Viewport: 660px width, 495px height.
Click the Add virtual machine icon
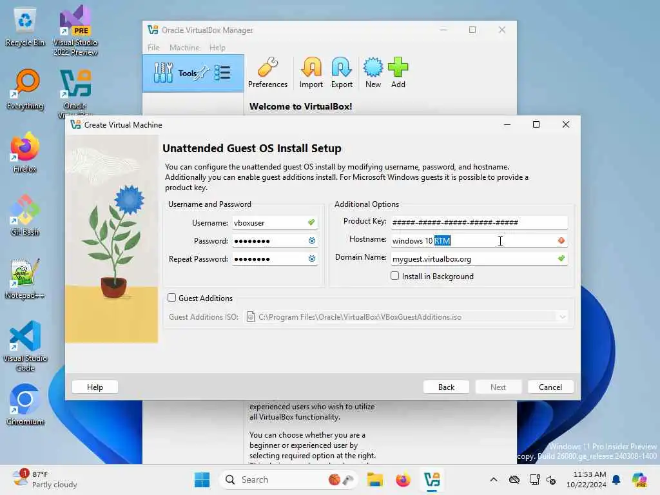(398, 72)
